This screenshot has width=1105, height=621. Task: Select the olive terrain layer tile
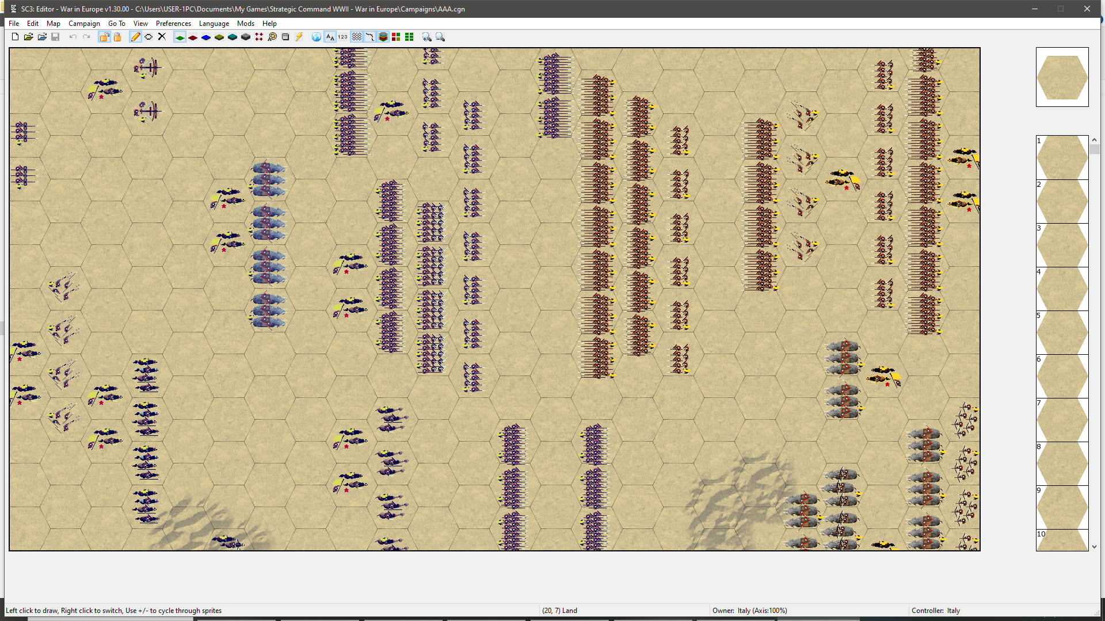(219, 37)
